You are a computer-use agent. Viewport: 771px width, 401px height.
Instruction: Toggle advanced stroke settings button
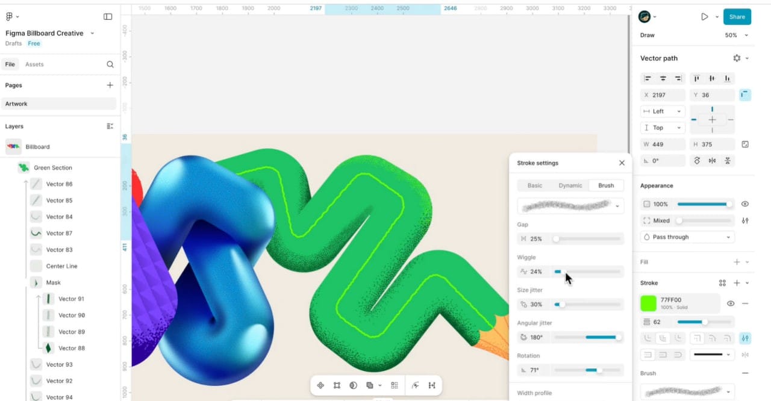point(745,338)
